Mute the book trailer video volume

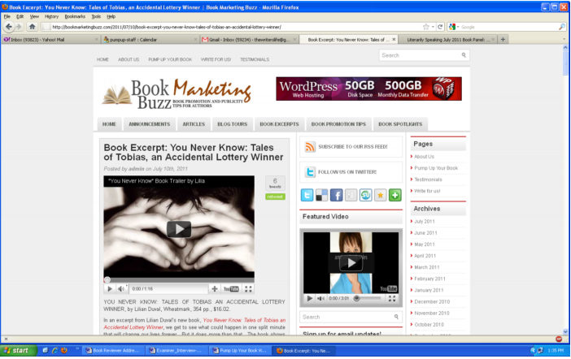click(x=120, y=289)
